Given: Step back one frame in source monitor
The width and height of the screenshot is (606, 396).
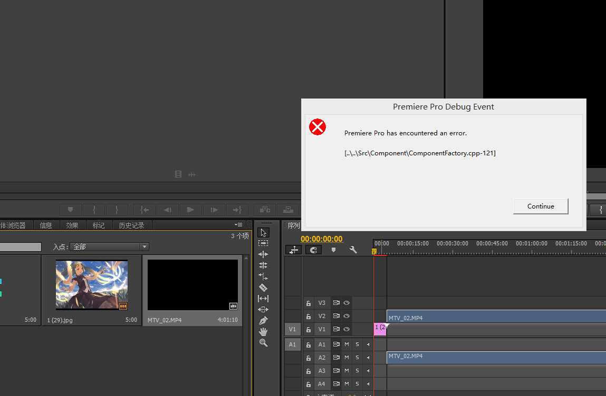Looking at the screenshot, I should (167, 210).
